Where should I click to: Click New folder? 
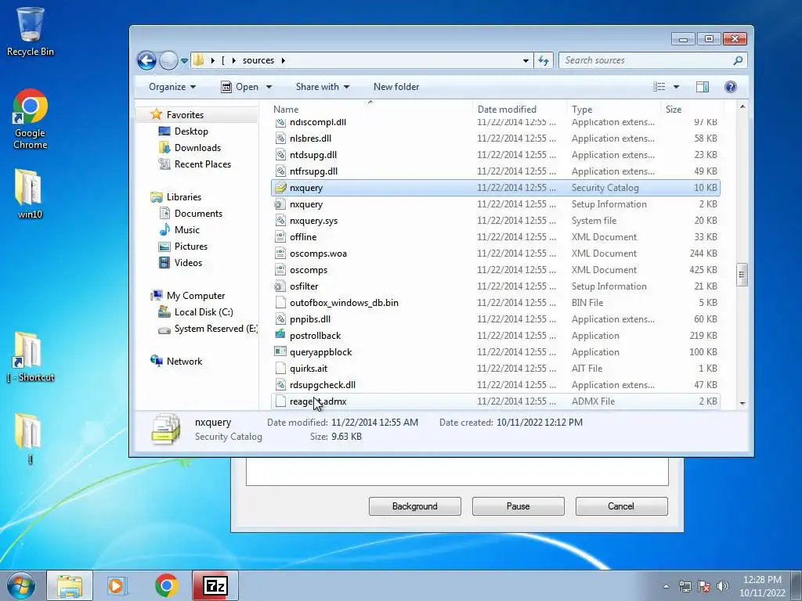(396, 87)
